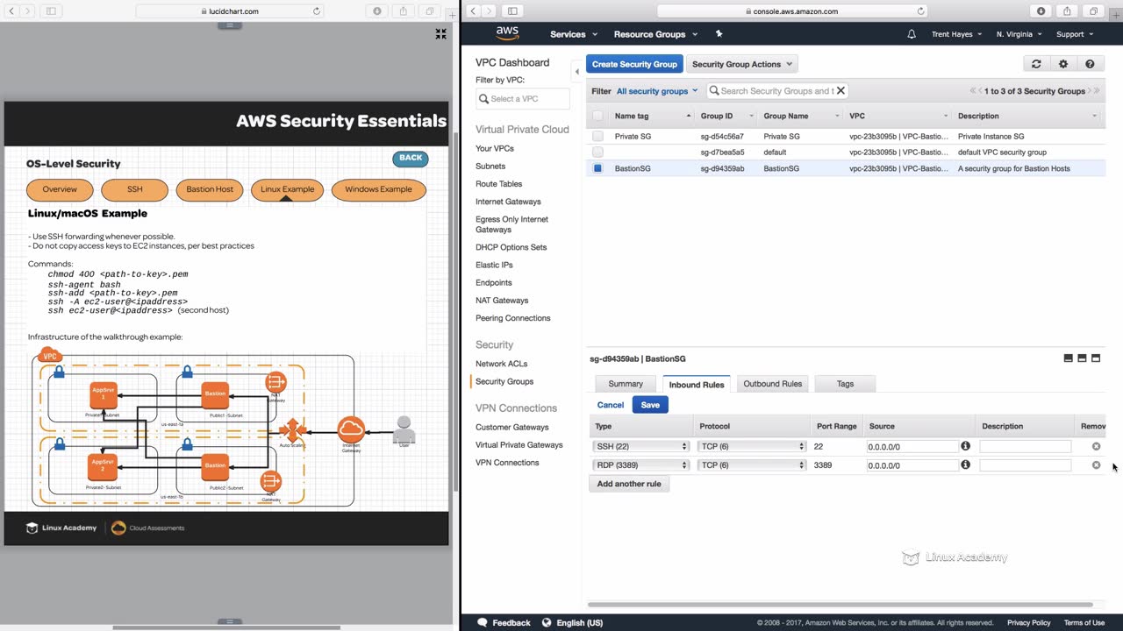Click the Source field of the SSH rule
Image resolution: width=1123 pixels, height=631 pixels.
(x=912, y=447)
